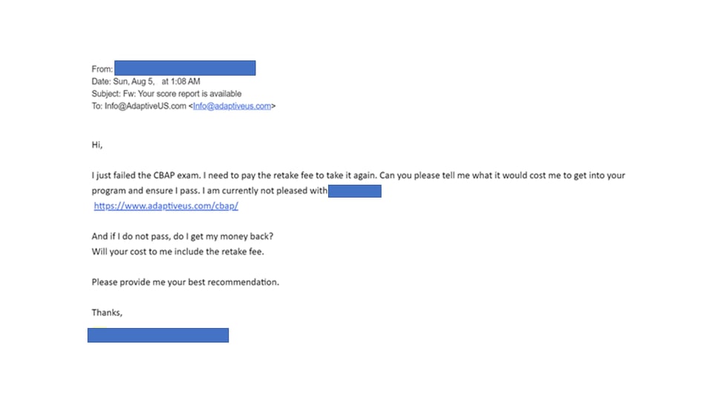This screenshot has width=718, height=403.
Task: Click the redacted signature box below Thanks
Action: (x=158, y=335)
